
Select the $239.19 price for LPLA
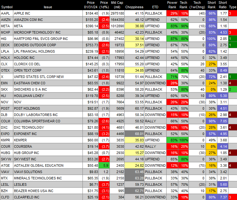point(91,51)
